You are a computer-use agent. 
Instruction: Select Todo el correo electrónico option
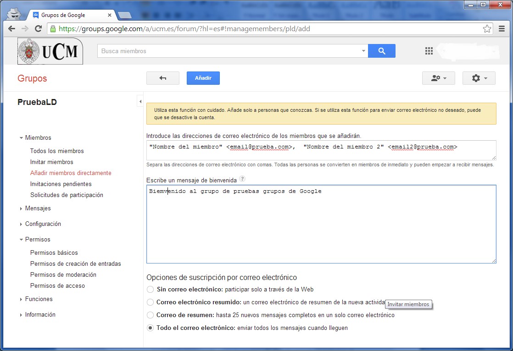[x=150, y=328]
